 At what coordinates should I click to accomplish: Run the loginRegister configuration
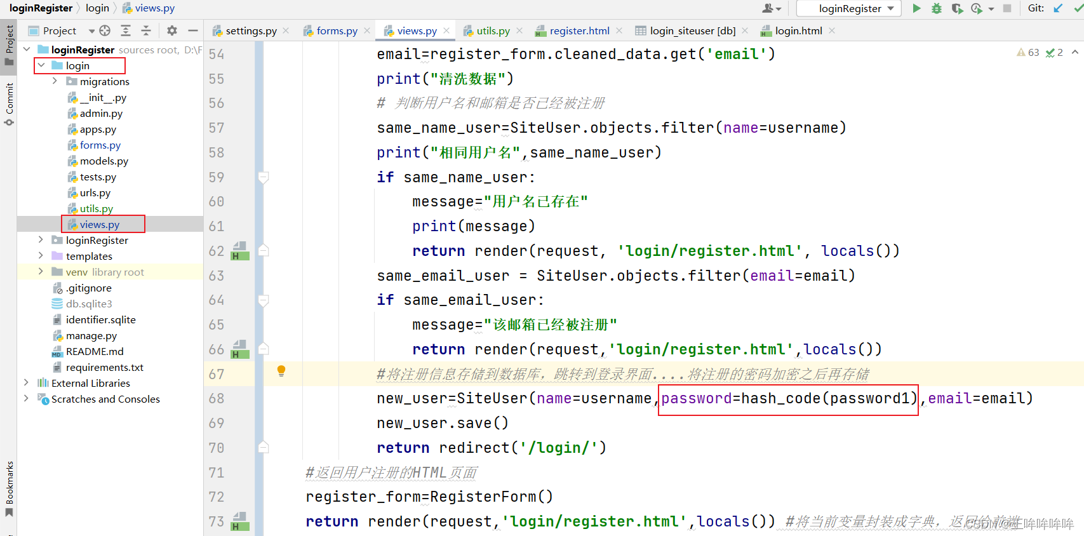point(916,8)
